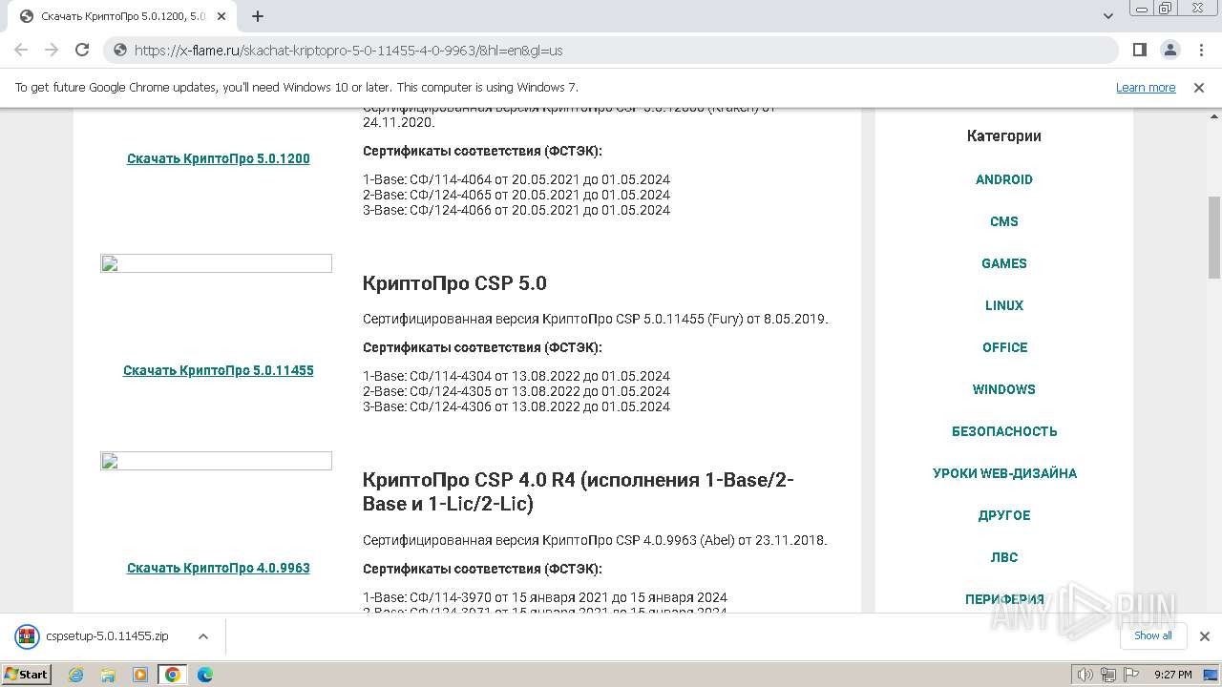Download via Скачать КриптоПро 5.0.1200 link
The width and height of the screenshot is (1222, 687).
[x=219, y=158]
